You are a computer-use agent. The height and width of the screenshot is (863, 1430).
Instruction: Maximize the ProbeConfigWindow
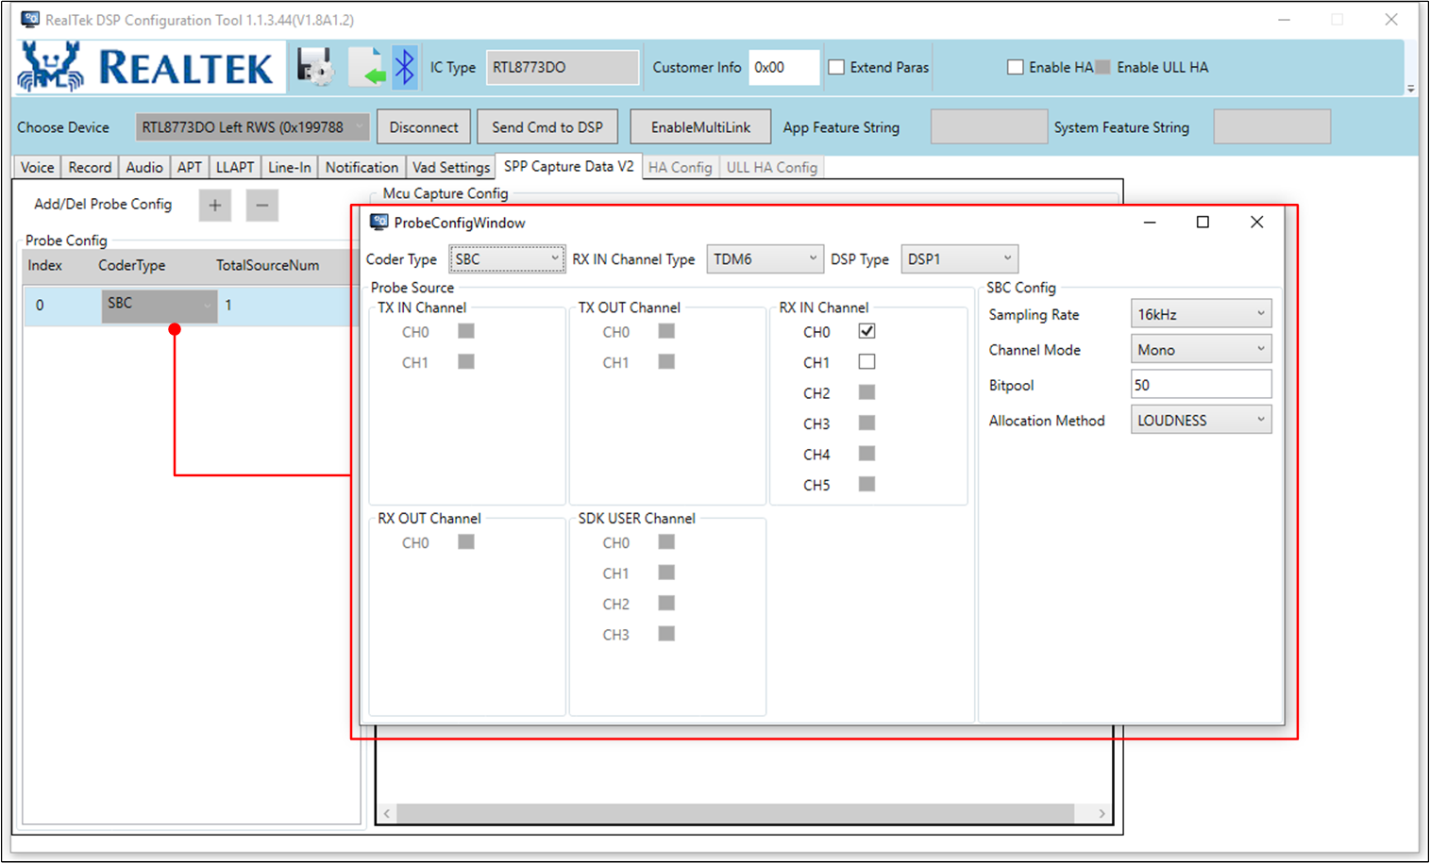(1203, 222)
